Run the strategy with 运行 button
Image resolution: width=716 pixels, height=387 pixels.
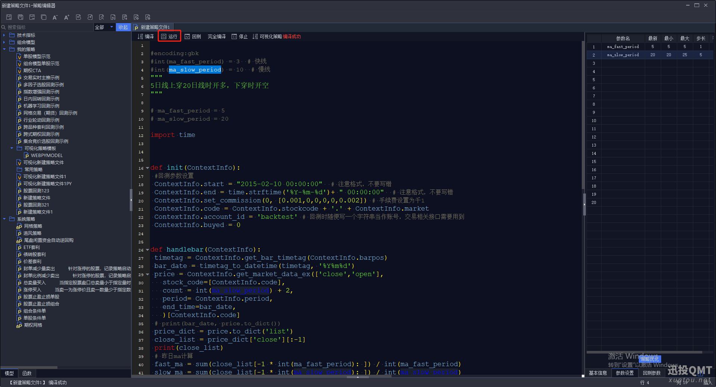tap(169, 36)
